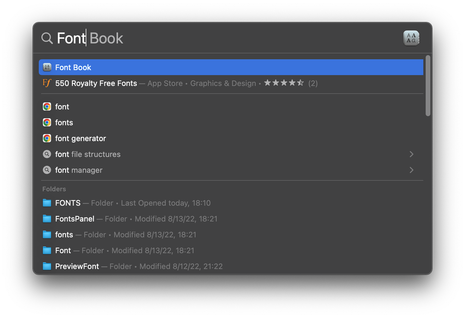Image resolution: width=465 pixels, height=318 pixels.
Task: Click the Font Book app icon in search bar
Action: pyautogui.click(x=411, y=38)
